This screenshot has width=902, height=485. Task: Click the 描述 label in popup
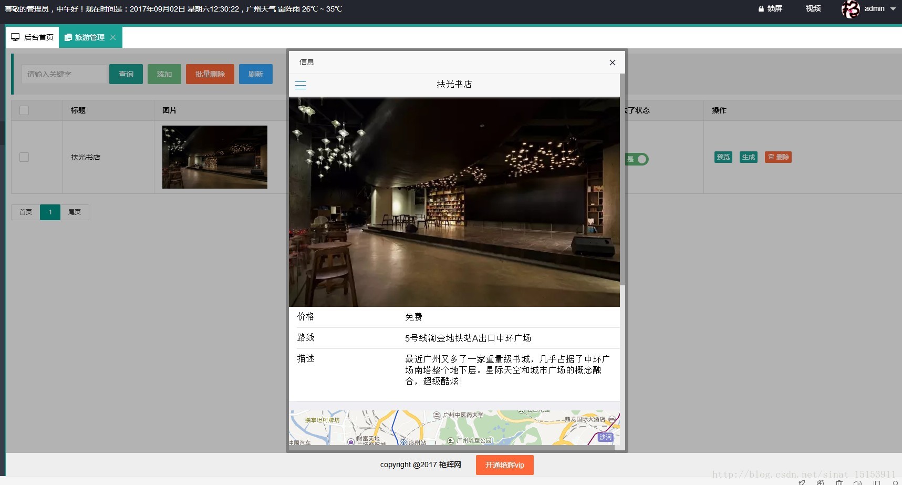(x=306, y=358)
